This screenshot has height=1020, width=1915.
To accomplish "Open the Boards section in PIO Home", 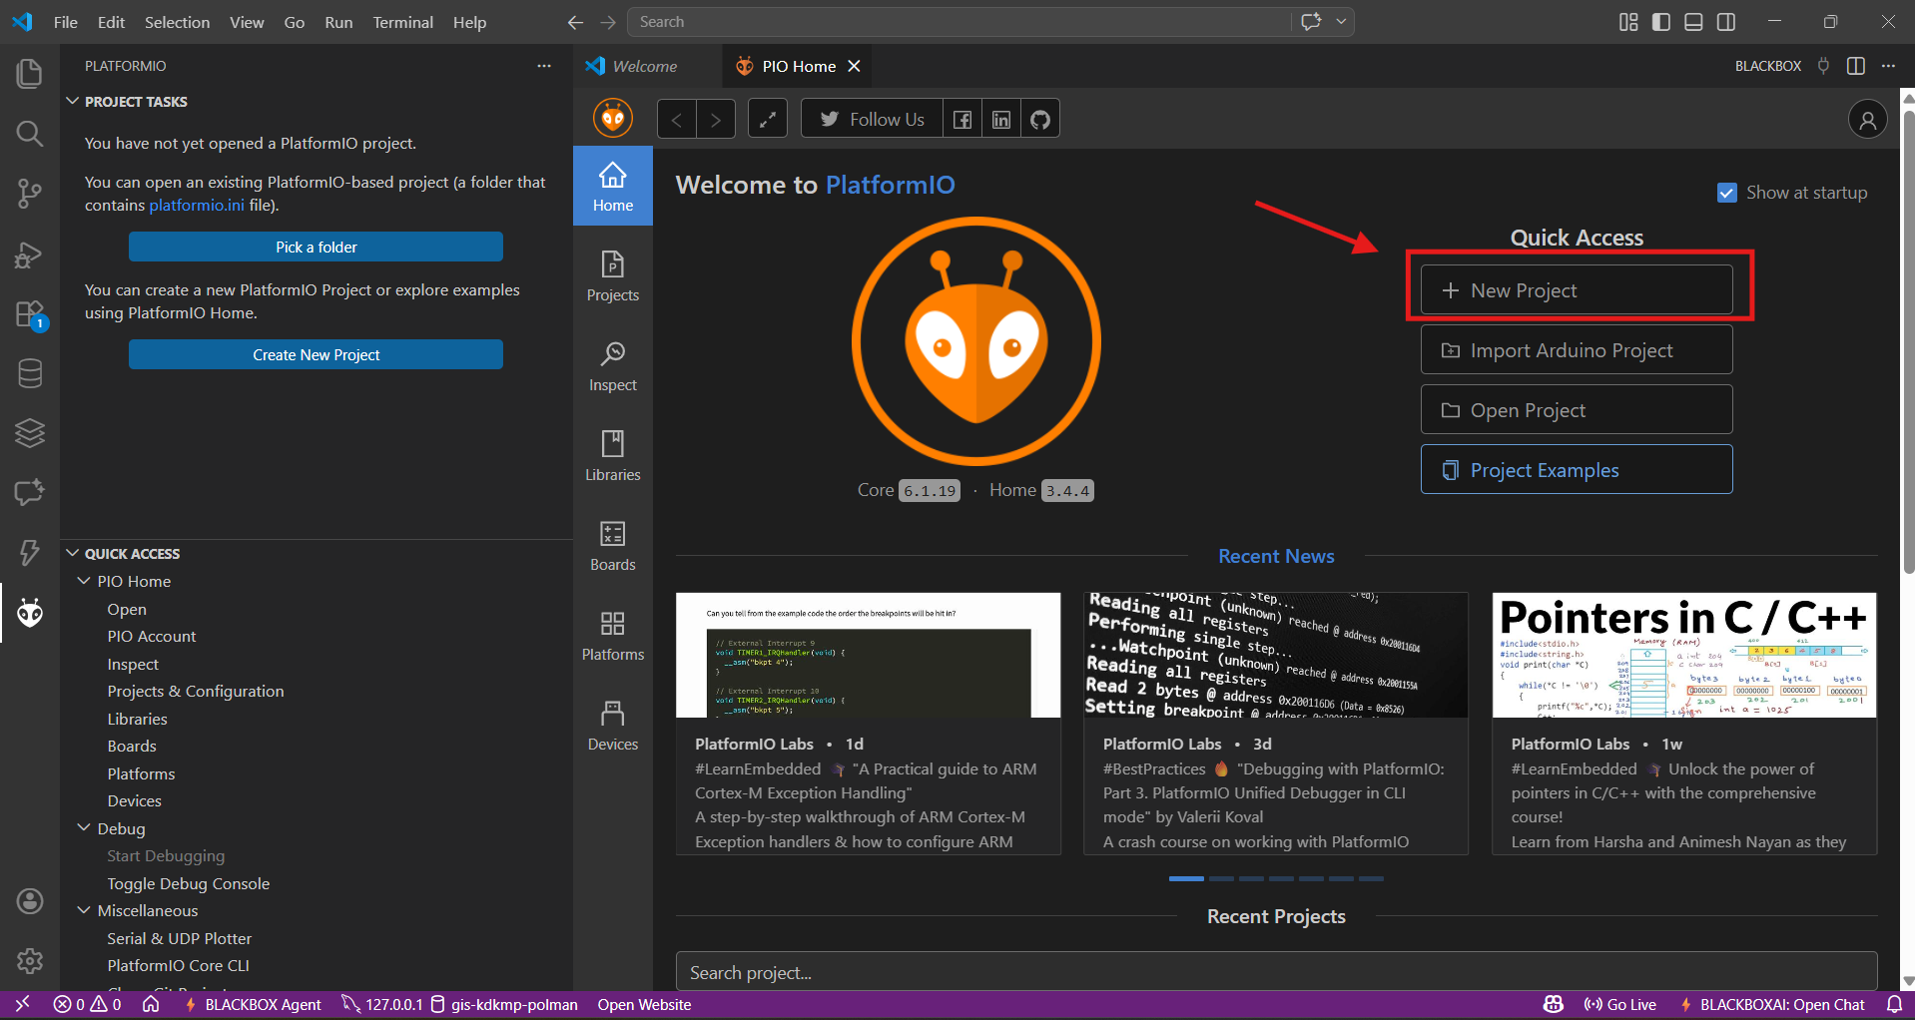I will 613,546.
